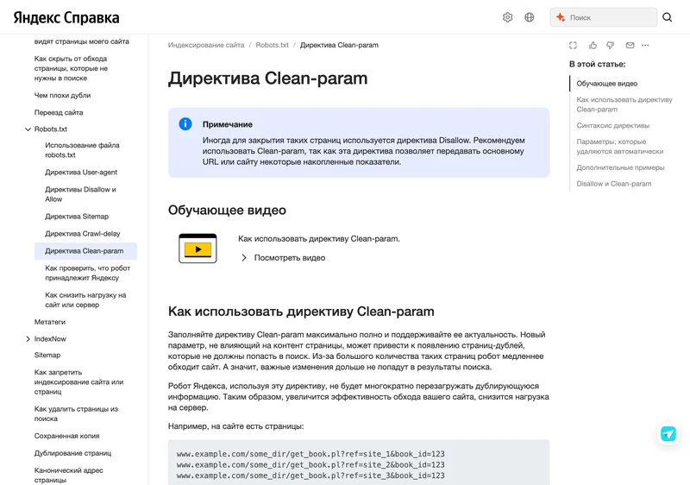Screen dimensions: 690x485
Task: Open Сохраненная копия sidebar item
Action: point(67,436)
